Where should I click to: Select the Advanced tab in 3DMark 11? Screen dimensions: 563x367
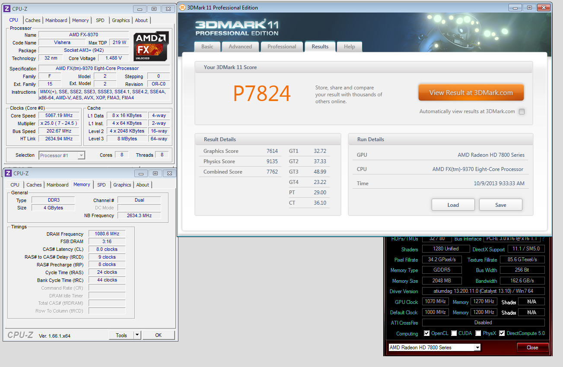(x=240, y=47)
